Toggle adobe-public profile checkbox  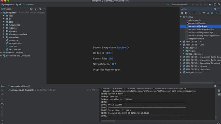(x=186, y=20)
